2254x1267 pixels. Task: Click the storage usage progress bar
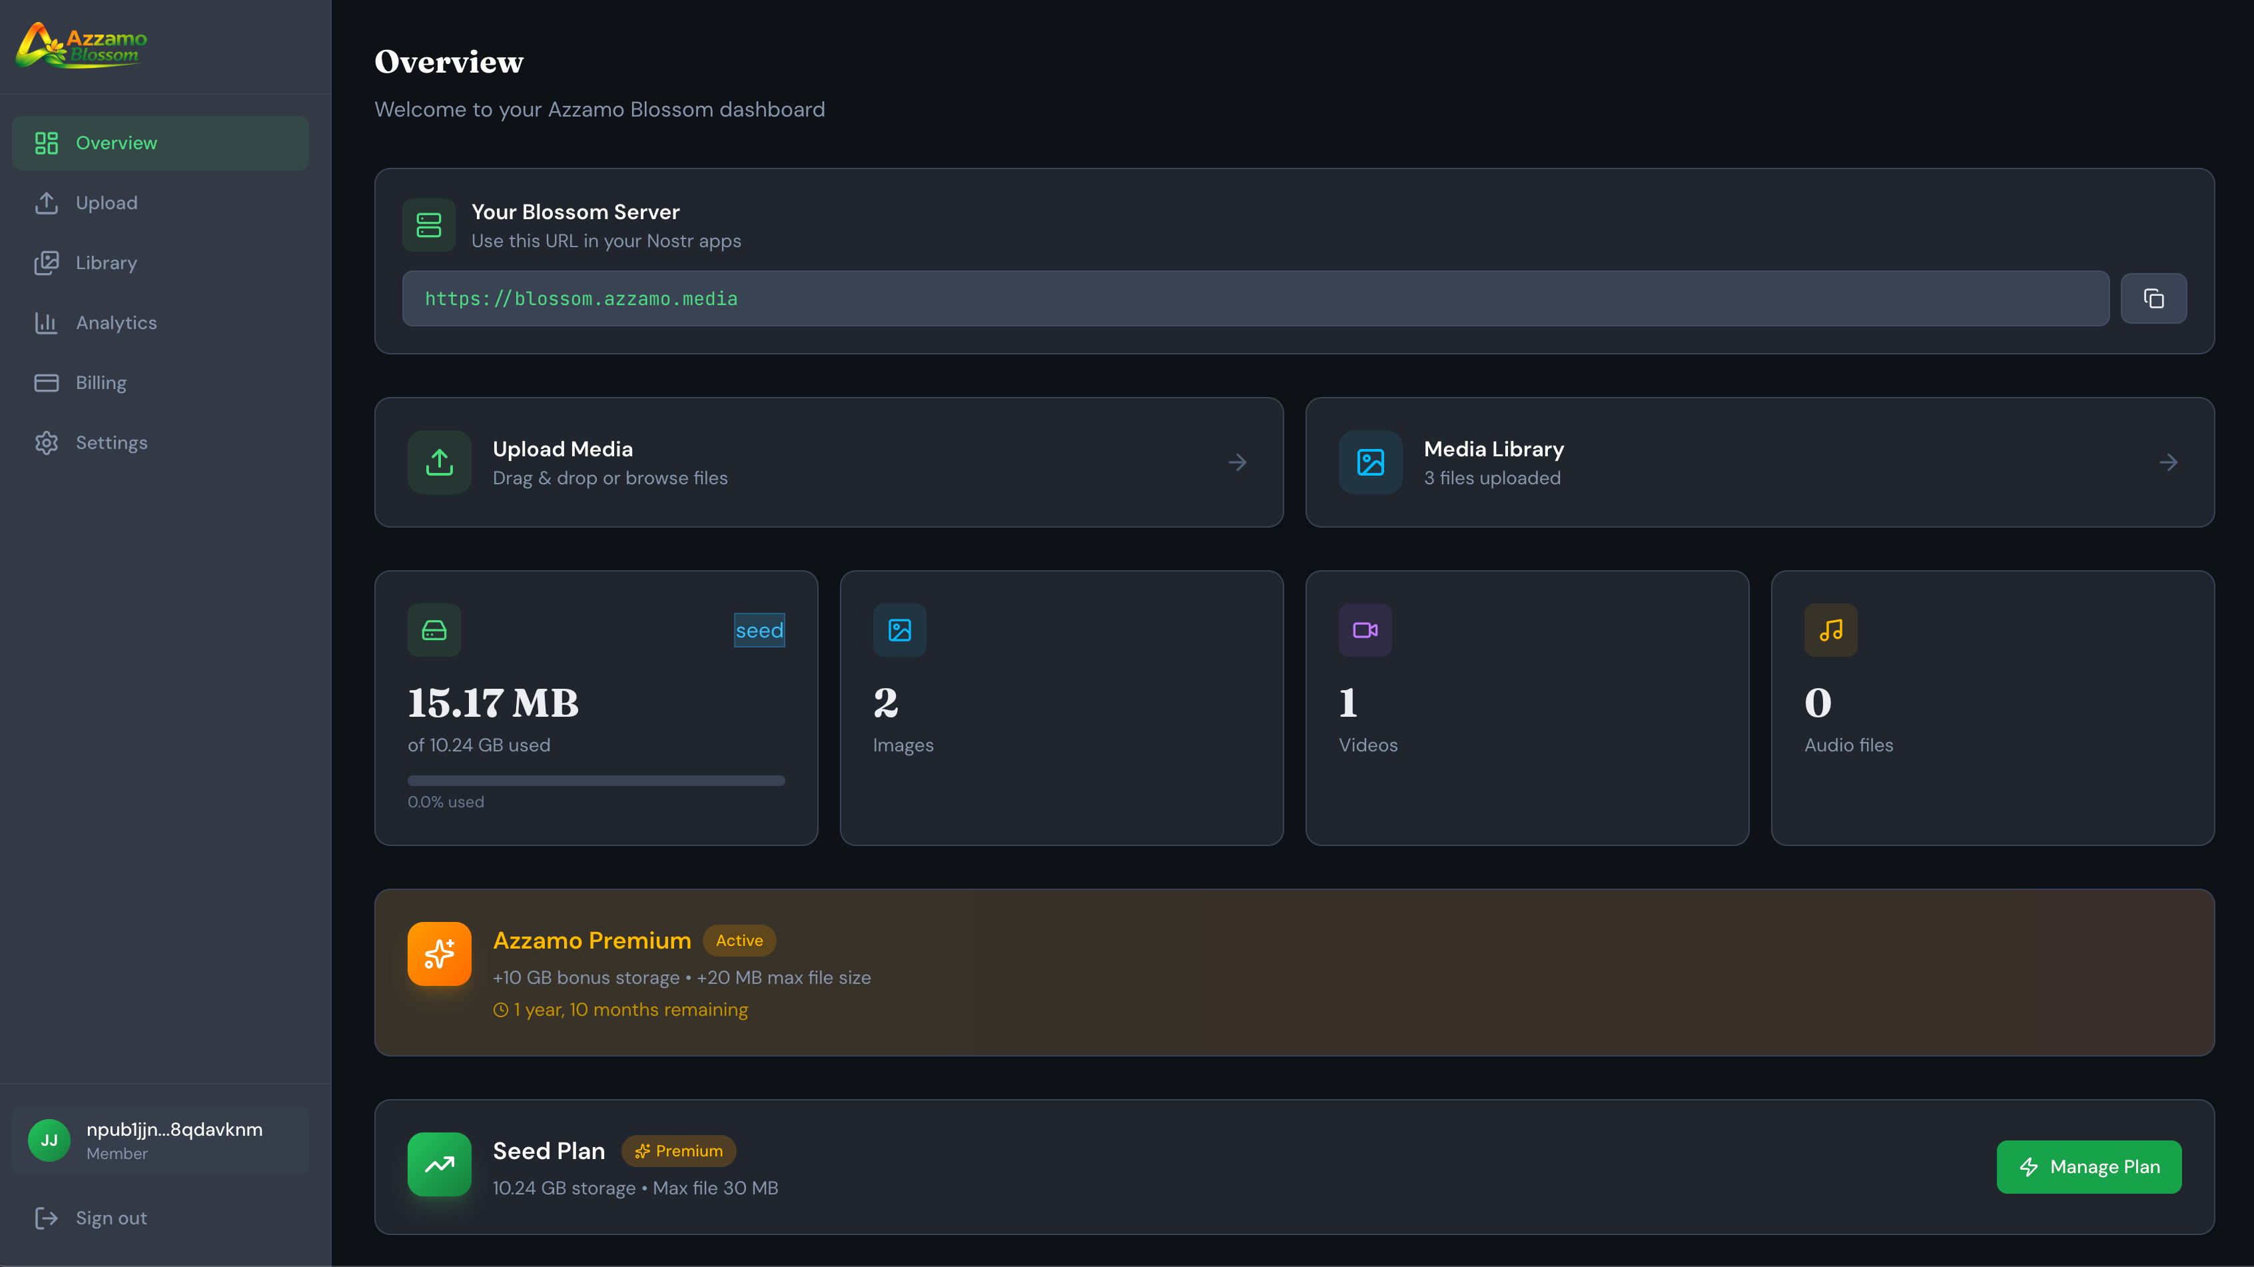(x=596, y=781)
